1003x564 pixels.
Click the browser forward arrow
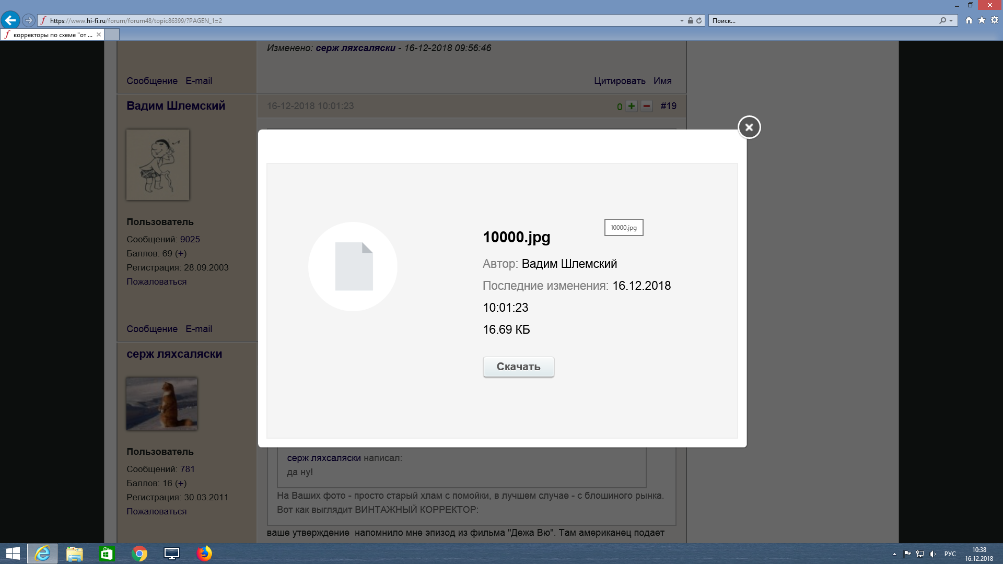click(x=29, y=20)
